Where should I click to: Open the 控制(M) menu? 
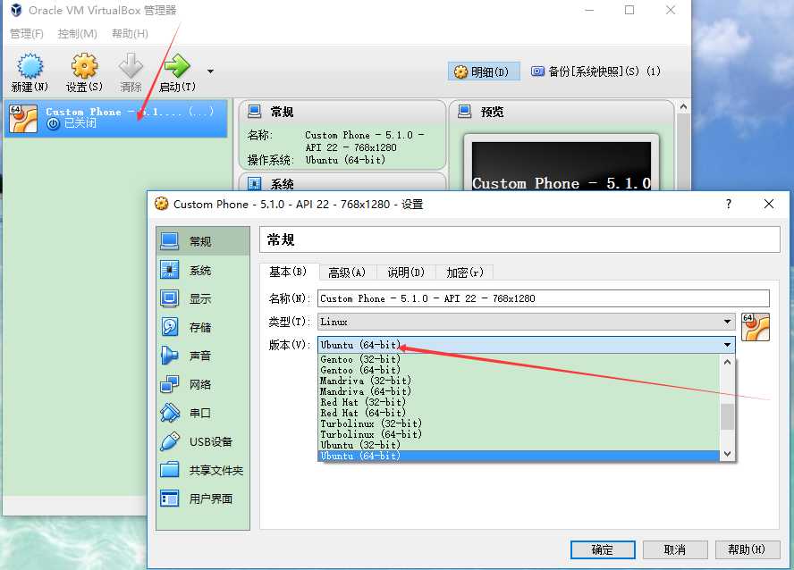click(x=77, y=34)
